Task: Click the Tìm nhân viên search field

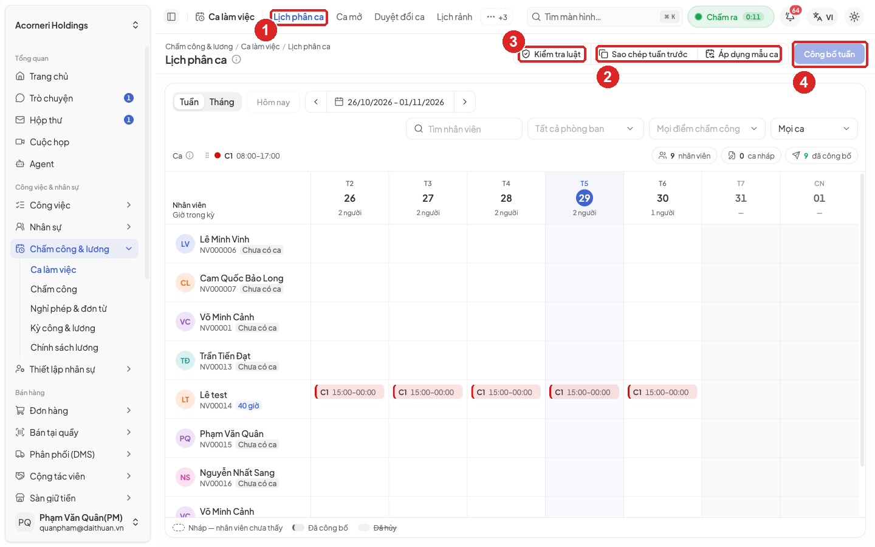Action: point(464,129)
